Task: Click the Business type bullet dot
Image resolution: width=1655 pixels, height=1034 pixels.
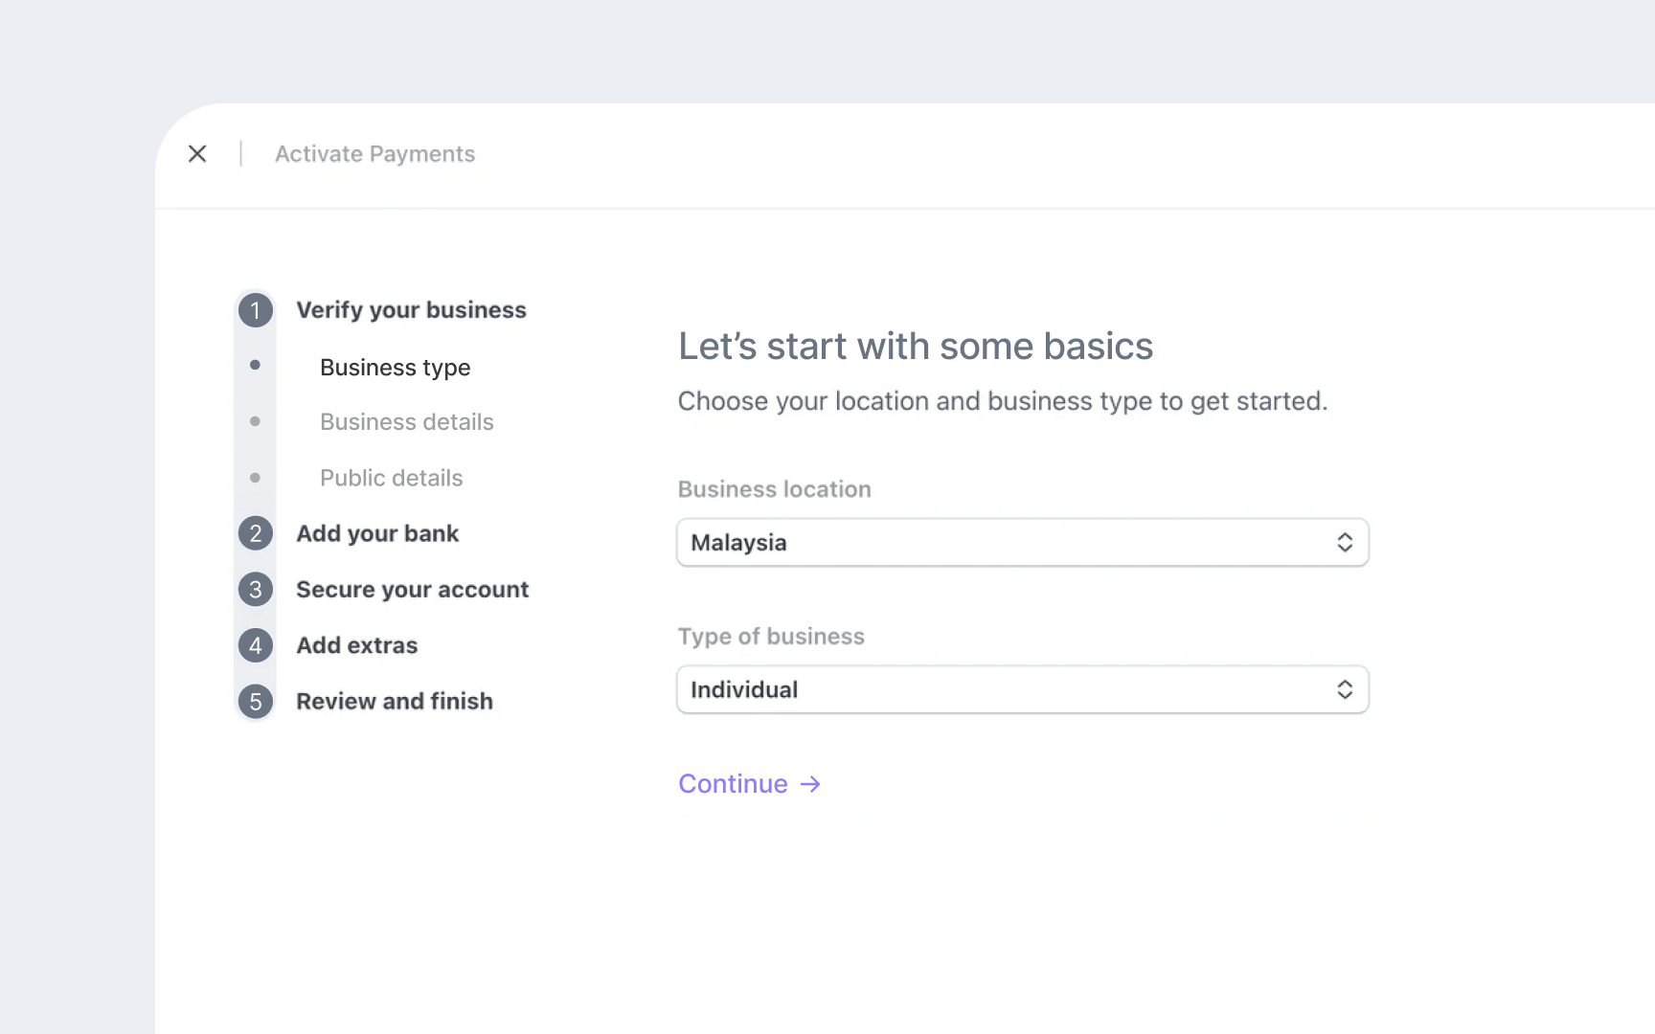Action: [255, 365]
